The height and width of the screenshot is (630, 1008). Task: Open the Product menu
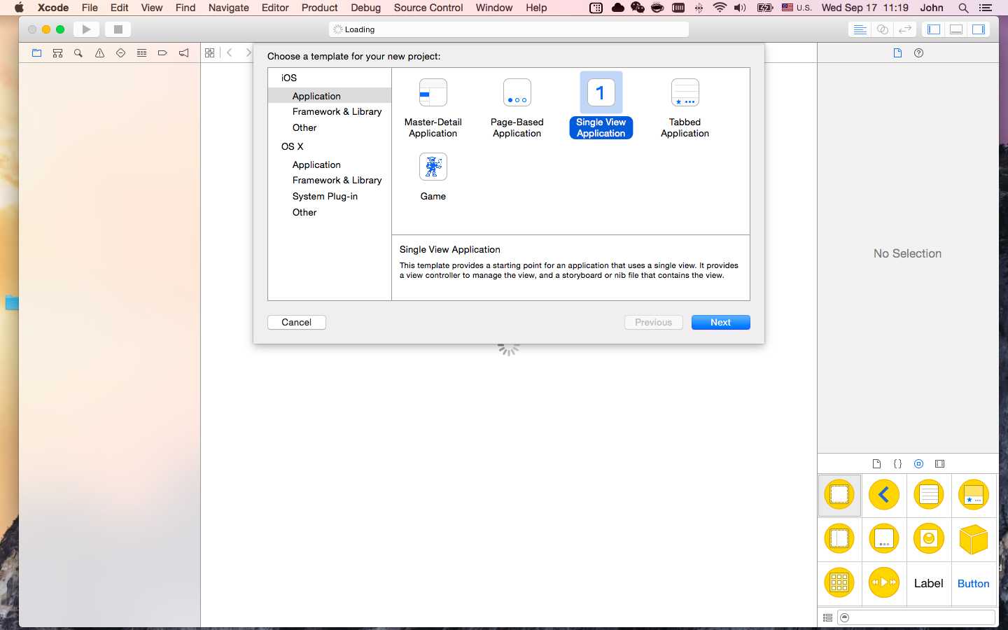pos(319,8)
